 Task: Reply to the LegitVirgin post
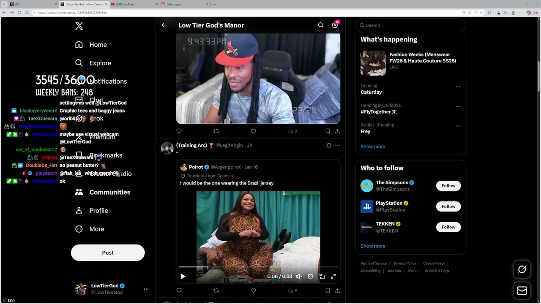pyautogui.click(x=179, y=290)
